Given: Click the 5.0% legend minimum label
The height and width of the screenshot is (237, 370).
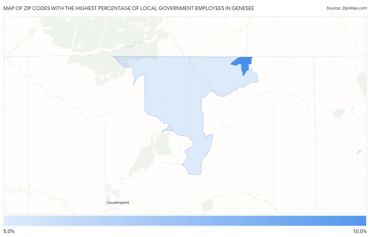Looking at the screenshot, I should click(x=9, y=231).
